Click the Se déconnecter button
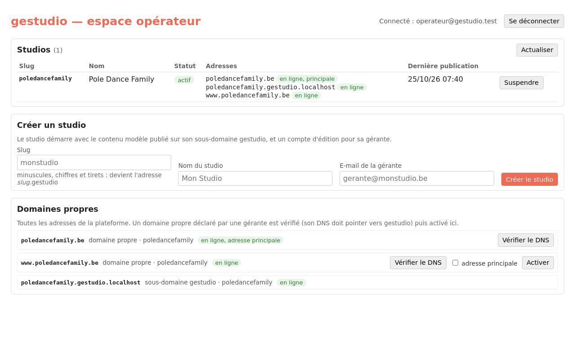This screenshot has height=359, width=575. (x=534, y=21)
